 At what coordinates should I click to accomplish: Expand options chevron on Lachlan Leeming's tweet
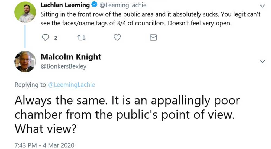pyautogui.click(x=262, y=6)
